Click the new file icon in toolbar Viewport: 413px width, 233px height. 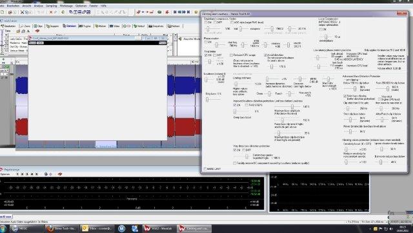tap(2, 12)
